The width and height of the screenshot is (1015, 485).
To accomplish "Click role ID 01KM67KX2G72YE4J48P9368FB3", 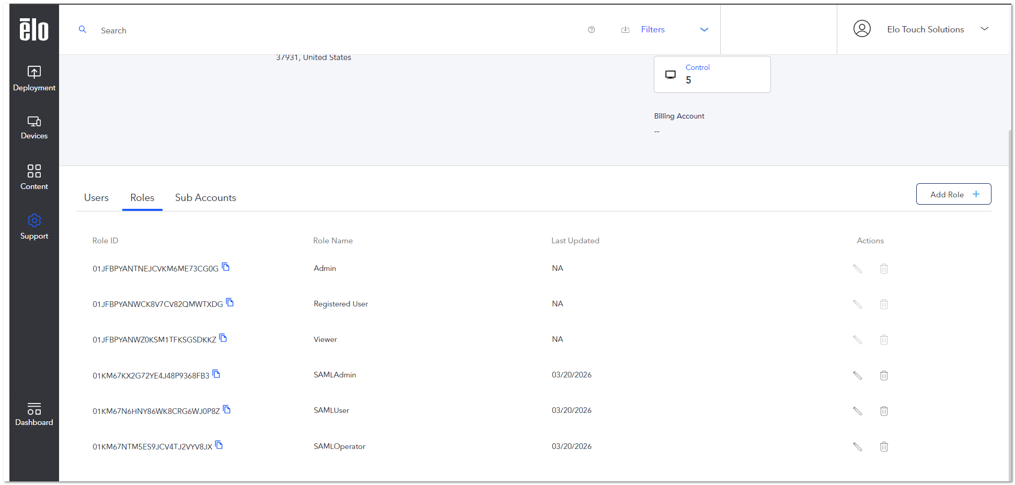I will point(151,376).
